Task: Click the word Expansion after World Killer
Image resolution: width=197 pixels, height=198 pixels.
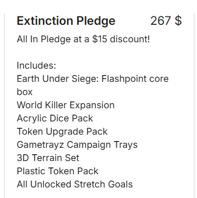Action: (x=92, y=105)
